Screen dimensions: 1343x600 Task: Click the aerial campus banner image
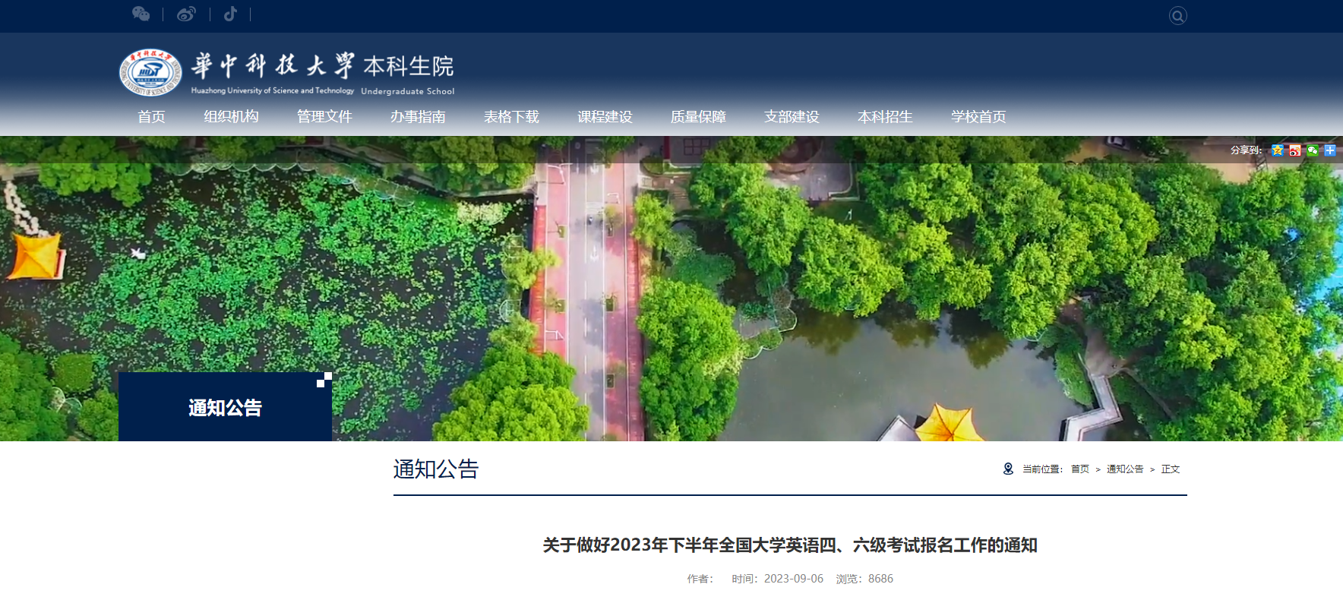coord(671,289)
